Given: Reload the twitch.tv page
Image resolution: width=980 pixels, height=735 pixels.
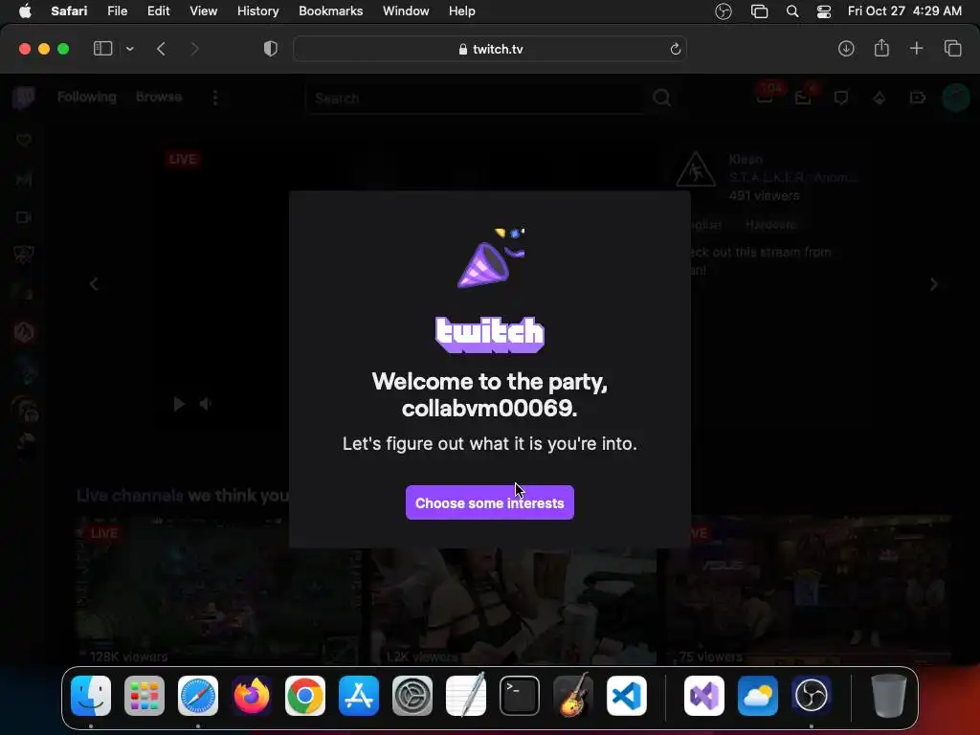Looking at the screenshot, I should [675, 49].
